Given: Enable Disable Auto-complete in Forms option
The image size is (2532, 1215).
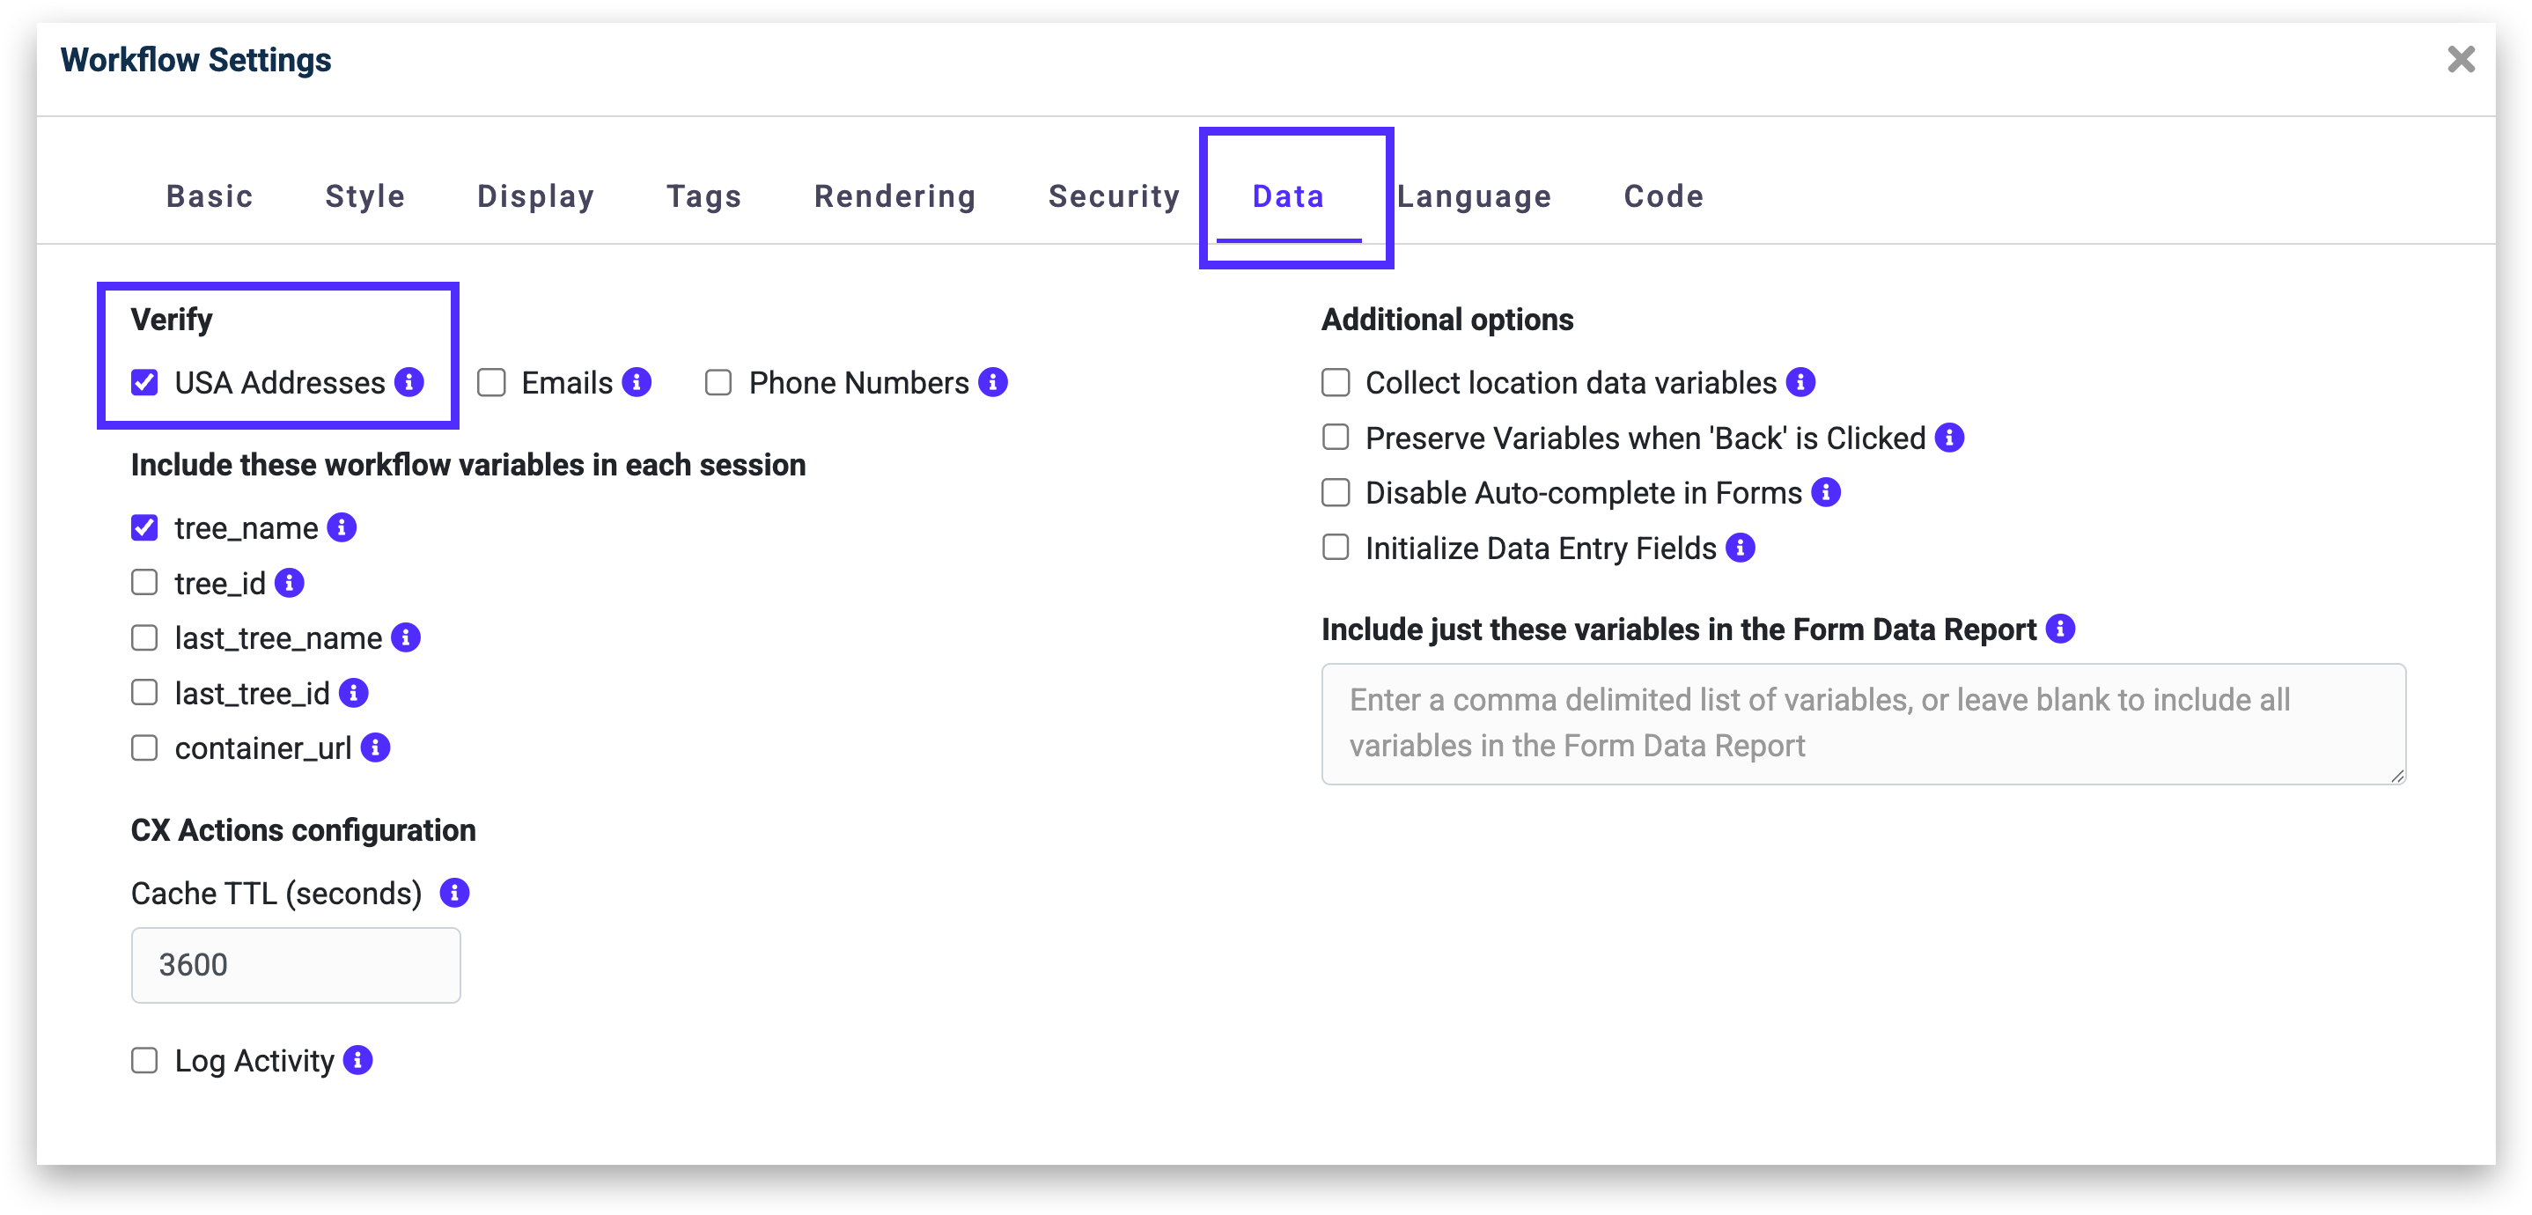Looking at the screenshot, I should coord(1335,492).
